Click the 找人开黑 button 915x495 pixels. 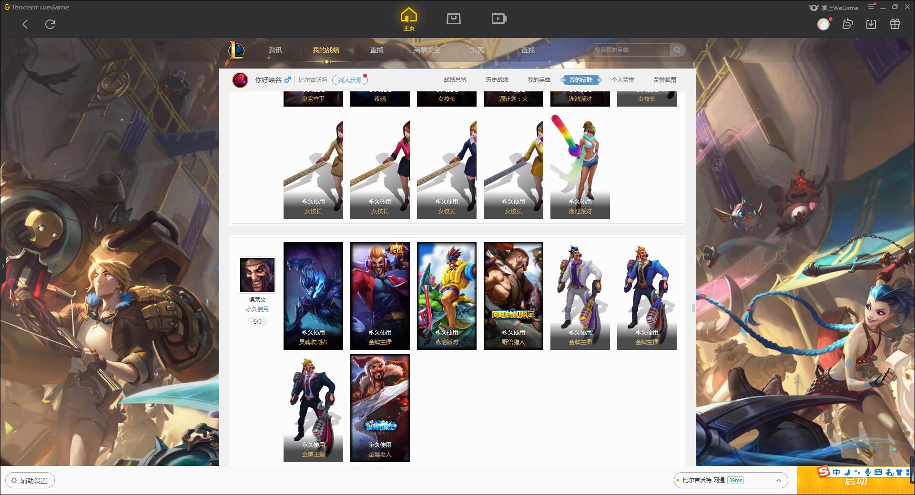pos(350,80)
